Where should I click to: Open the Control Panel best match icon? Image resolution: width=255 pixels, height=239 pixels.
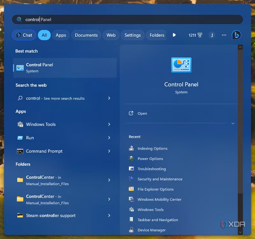[20, 68]
